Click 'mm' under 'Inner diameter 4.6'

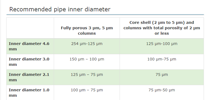tap(13, 49)
